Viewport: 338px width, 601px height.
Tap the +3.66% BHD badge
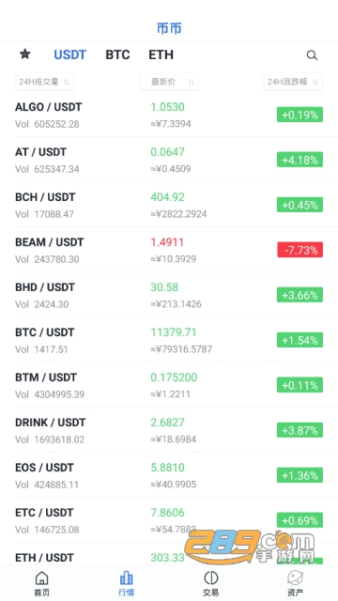pos(300,295)
